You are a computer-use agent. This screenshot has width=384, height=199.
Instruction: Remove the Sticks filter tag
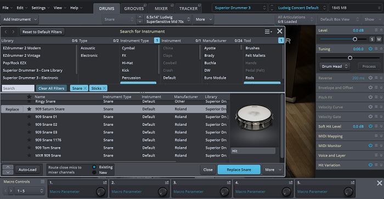[104, 89]
